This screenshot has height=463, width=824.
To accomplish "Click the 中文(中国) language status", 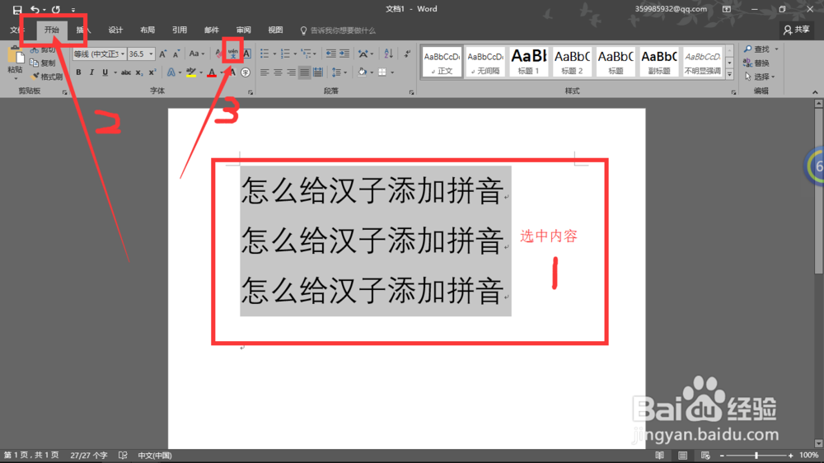I will coord(155,456).
